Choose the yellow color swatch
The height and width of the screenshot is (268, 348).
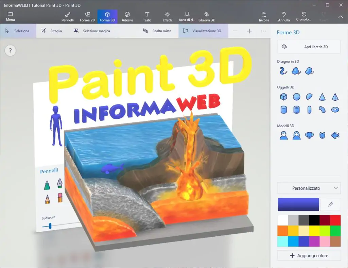tap(314, 231)
